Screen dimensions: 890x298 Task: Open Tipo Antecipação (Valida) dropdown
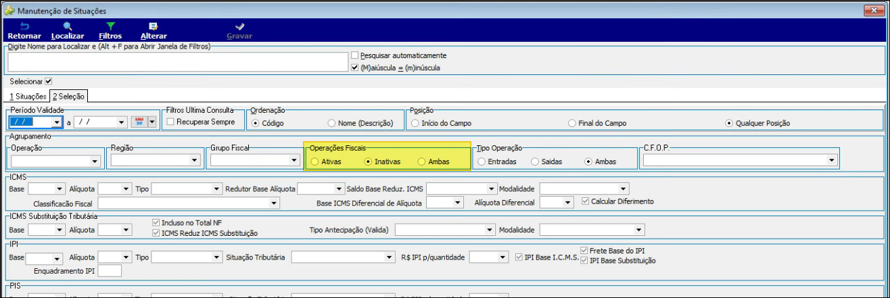tap(490, 230)
